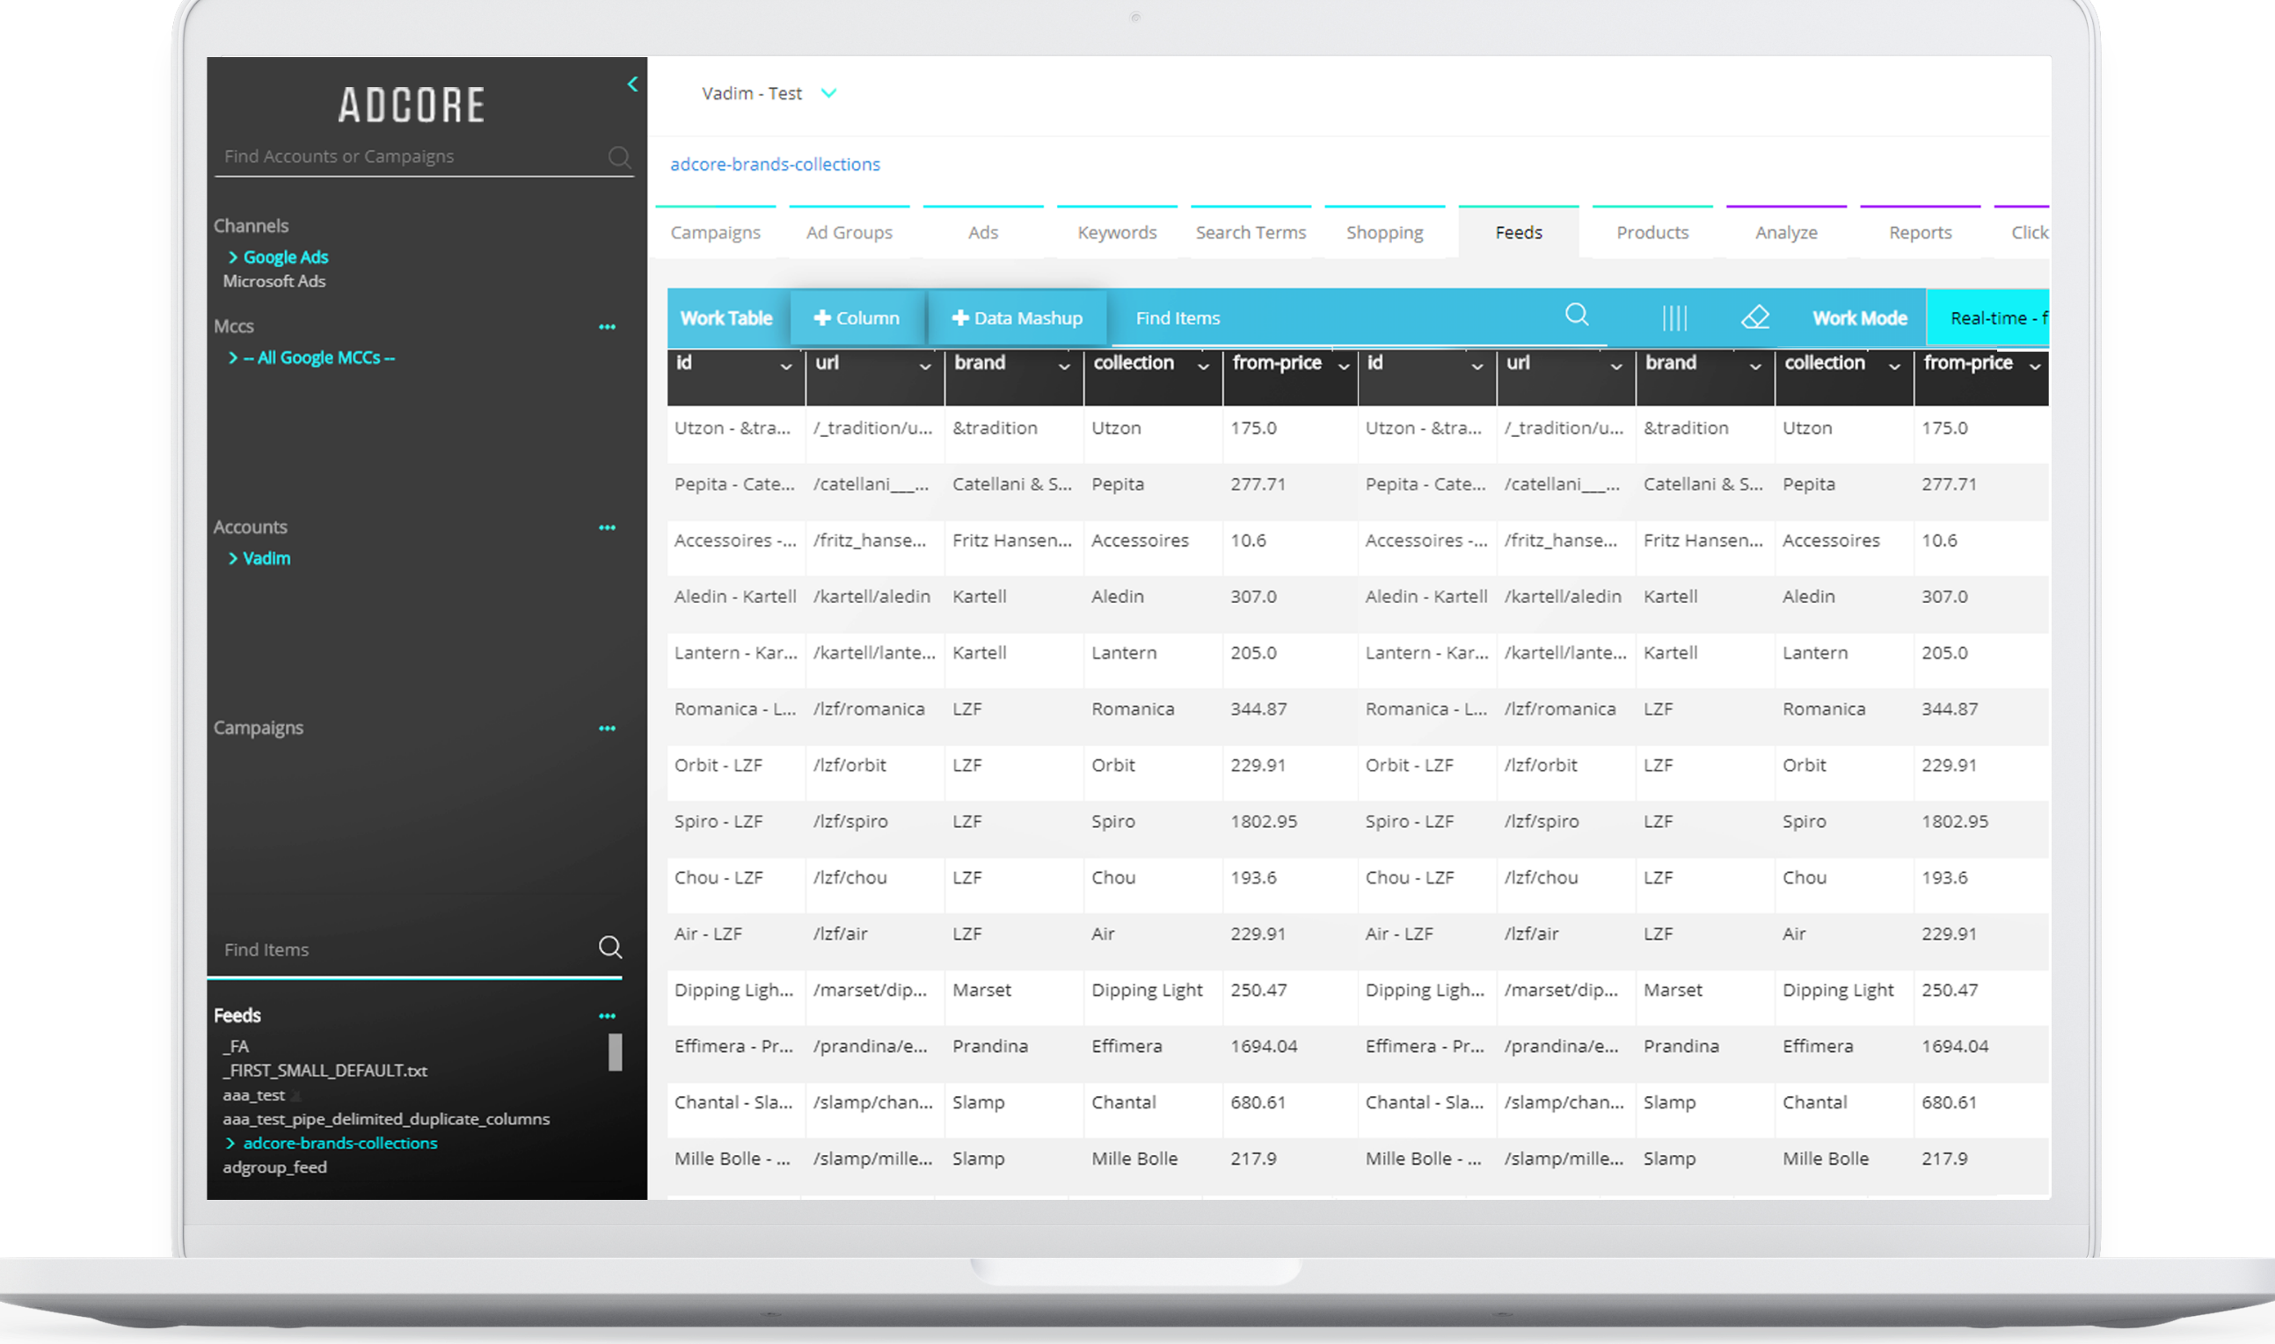Open the Mccs more options dots
Screen dimensions: 2275x1344
(607, 327)
